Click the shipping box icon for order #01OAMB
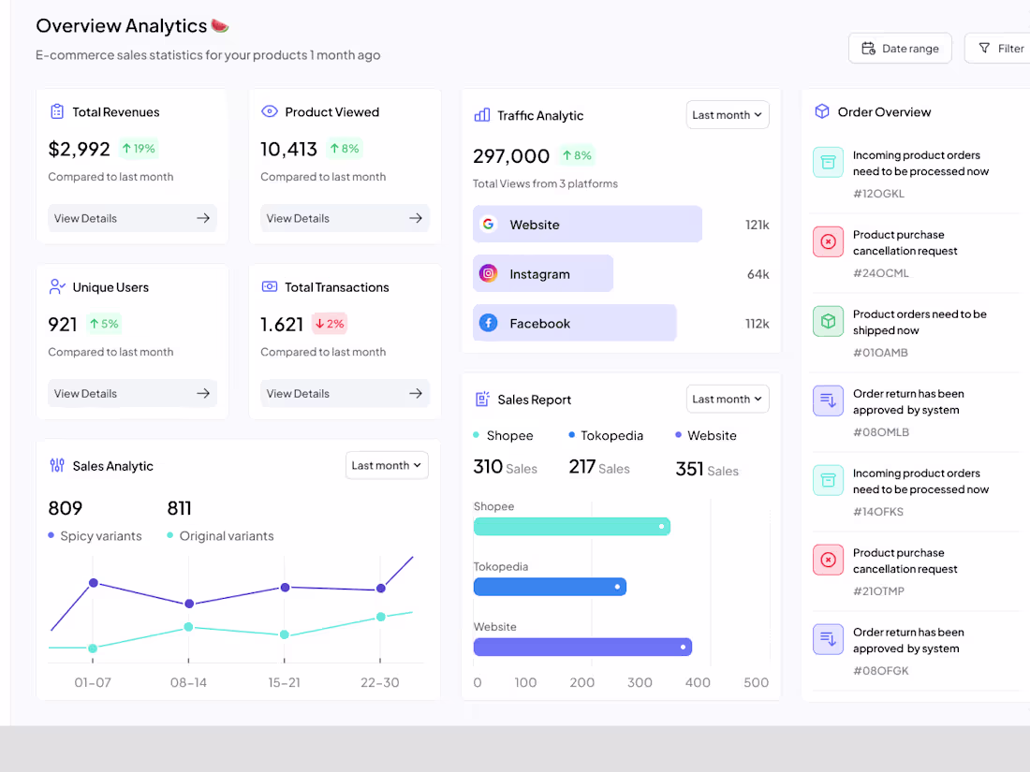Image resolution: width=1030 pixels, height=772 pixels. [828, 321]
